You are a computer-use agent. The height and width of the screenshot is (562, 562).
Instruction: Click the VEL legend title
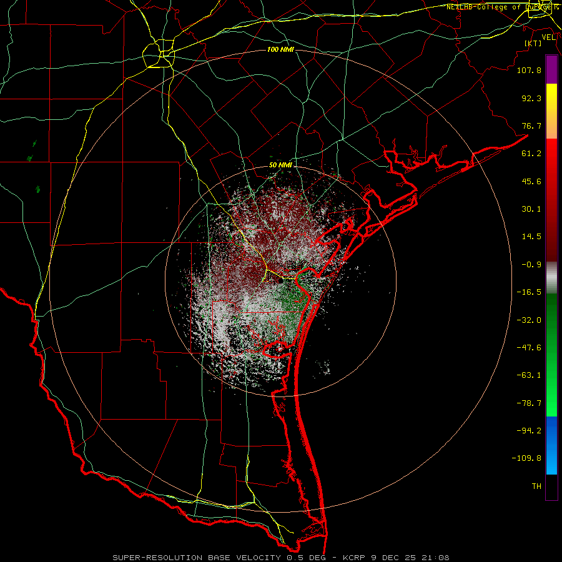[549, 37]
